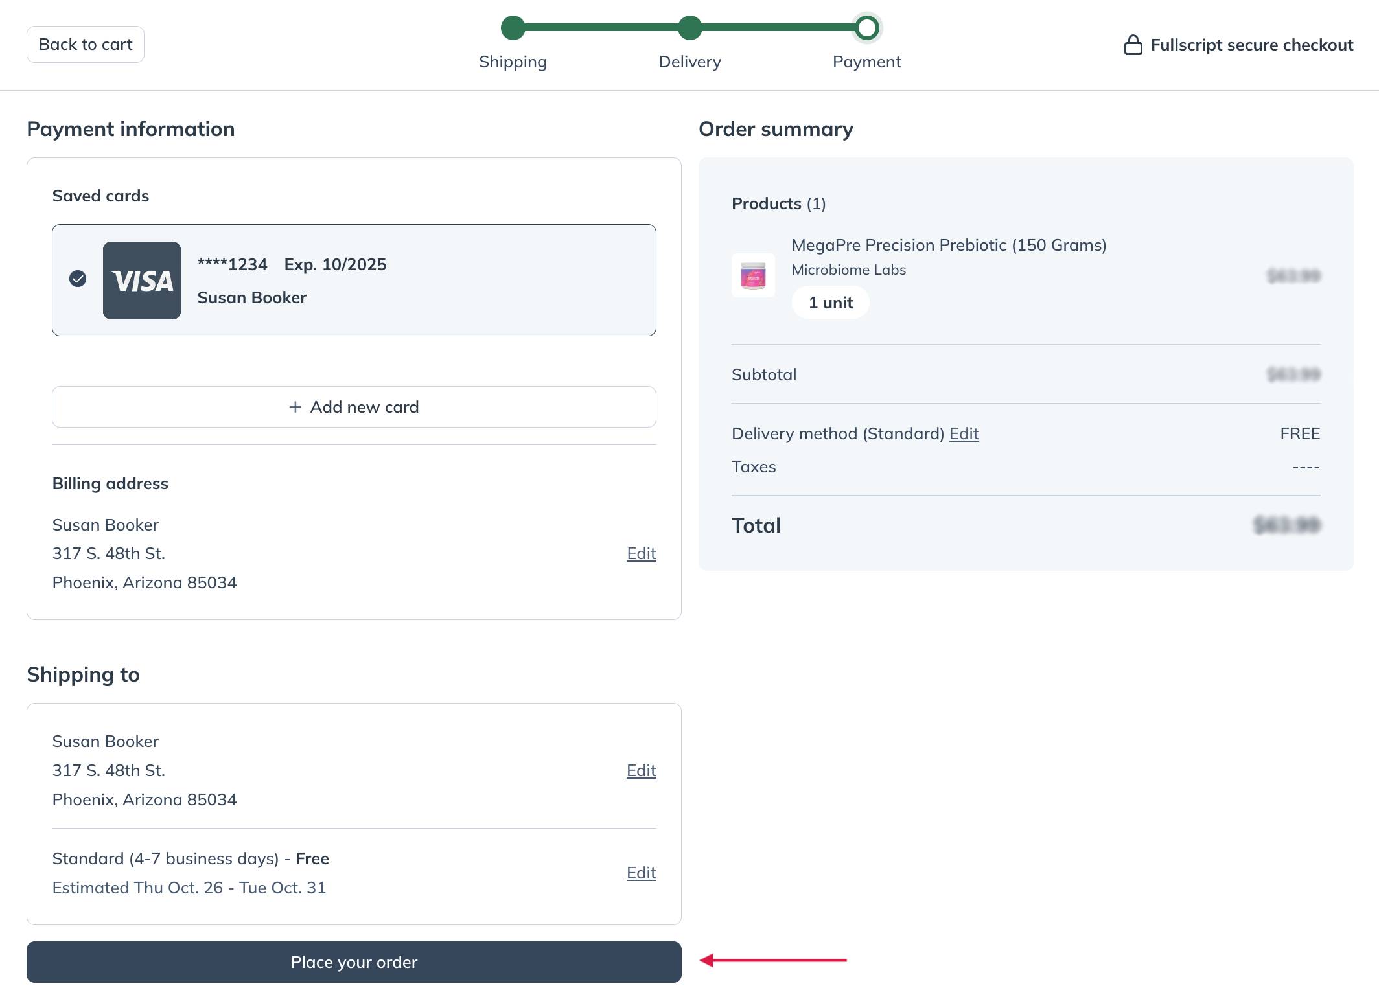Image resolution: width=1379 pixels, height=999 pixels.
Task: Click the Payment step label
Action: click(x=866, y=62)
